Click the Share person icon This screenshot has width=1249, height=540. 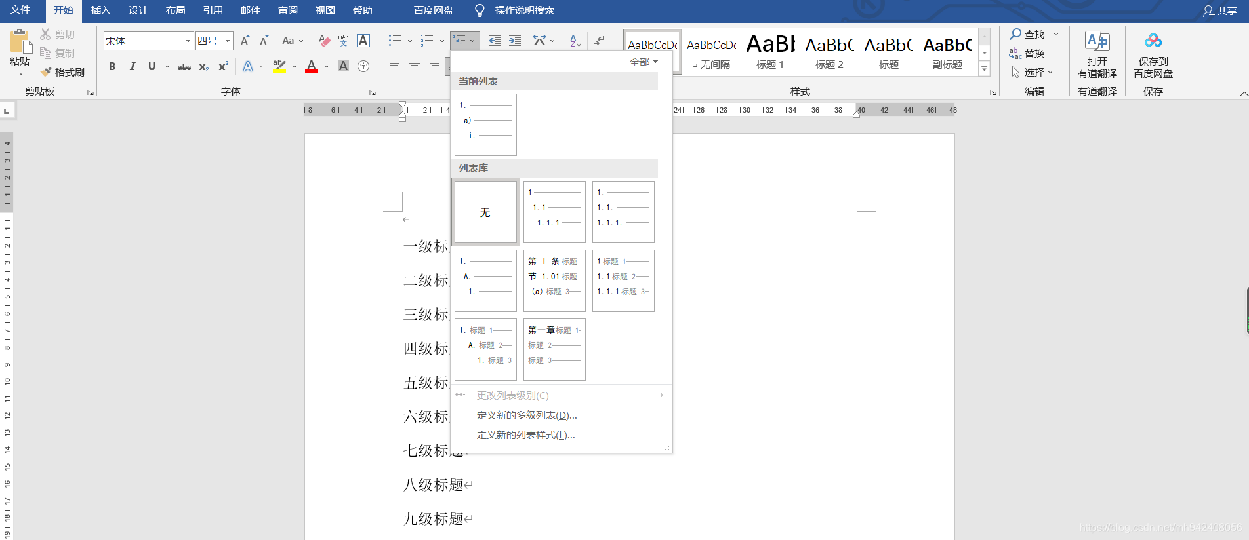click(x=1208, y=10)
